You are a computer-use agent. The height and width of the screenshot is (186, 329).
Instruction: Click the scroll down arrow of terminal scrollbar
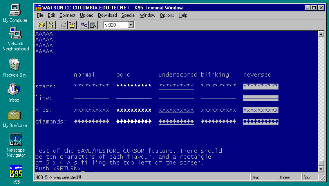(321, 169)
